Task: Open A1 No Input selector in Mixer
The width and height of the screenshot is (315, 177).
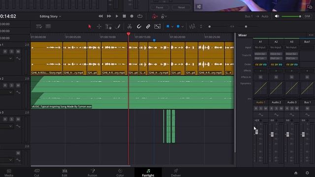Action: [x=260, y=47]
